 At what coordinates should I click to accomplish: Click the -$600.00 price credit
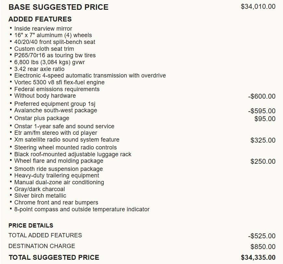pos(262,96)
